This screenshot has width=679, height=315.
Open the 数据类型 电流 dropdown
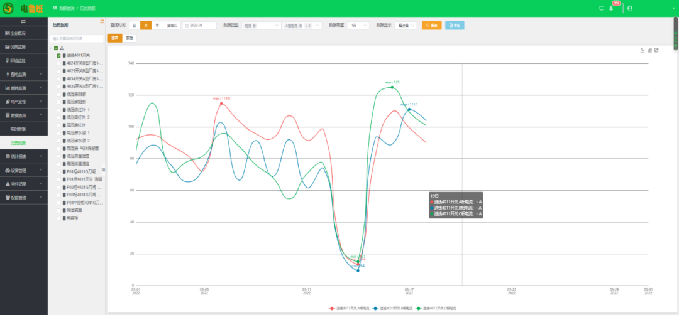pyautogui.click(x=261, y=25)
